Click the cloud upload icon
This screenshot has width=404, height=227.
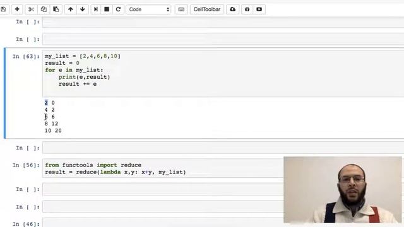click(x=233, y=9)
